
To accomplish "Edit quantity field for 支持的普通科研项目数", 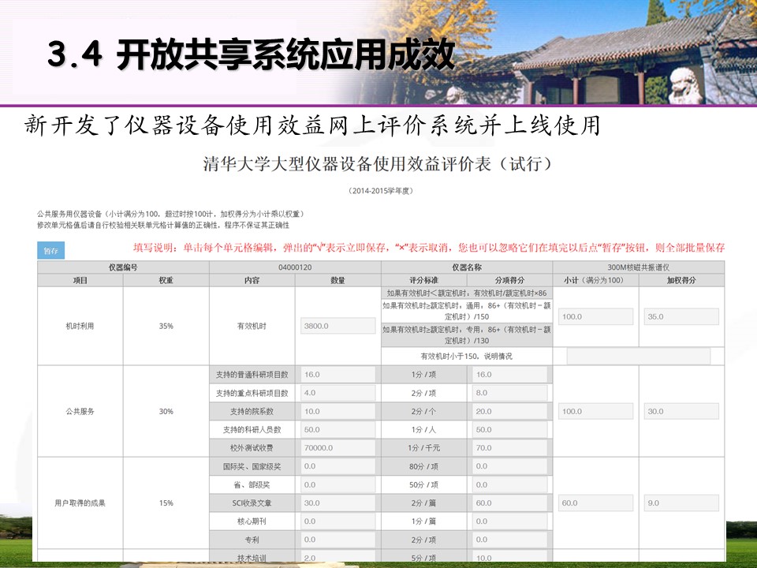I will point(338,374).
